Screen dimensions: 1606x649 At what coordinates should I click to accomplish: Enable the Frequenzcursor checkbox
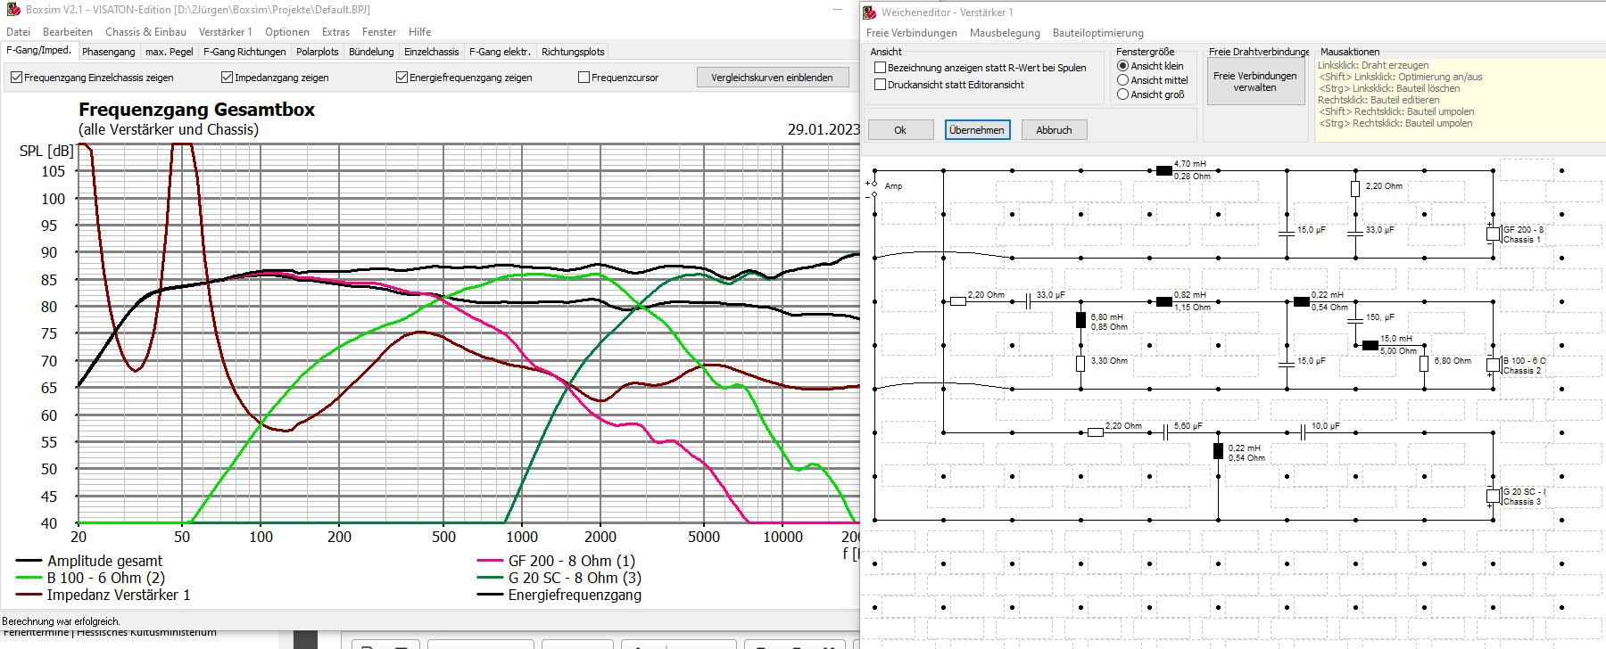[584, 78]
